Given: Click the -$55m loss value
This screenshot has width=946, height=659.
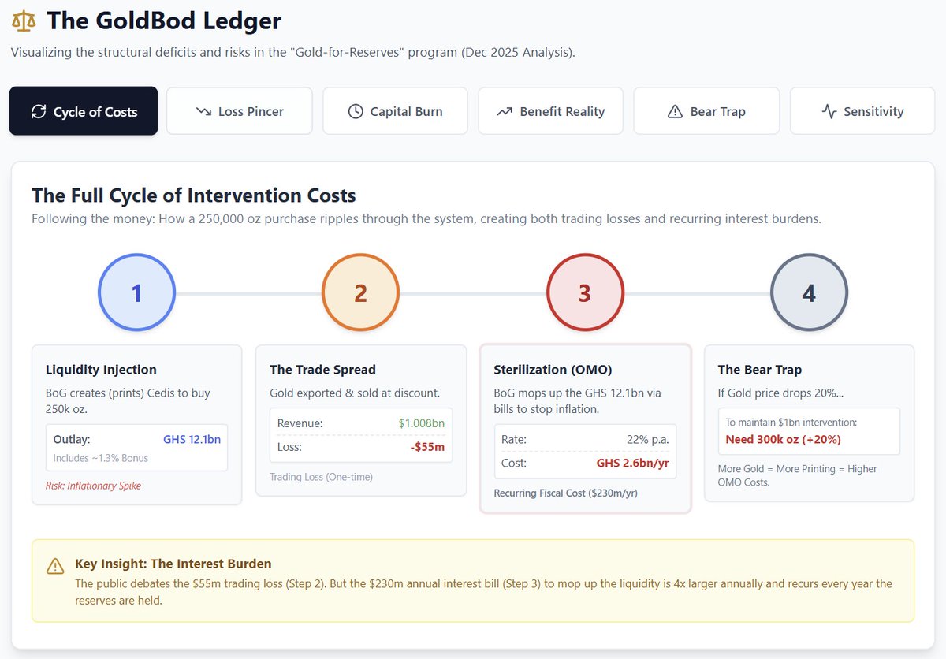Looking at the screenshot, I should pyautogui.click(x=427, y=447).
